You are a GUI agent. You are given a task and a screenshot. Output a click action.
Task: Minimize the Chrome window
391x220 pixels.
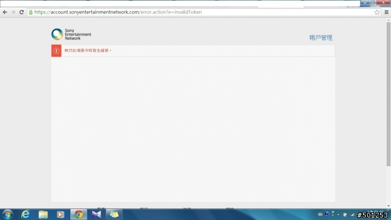tap(365, 2)
